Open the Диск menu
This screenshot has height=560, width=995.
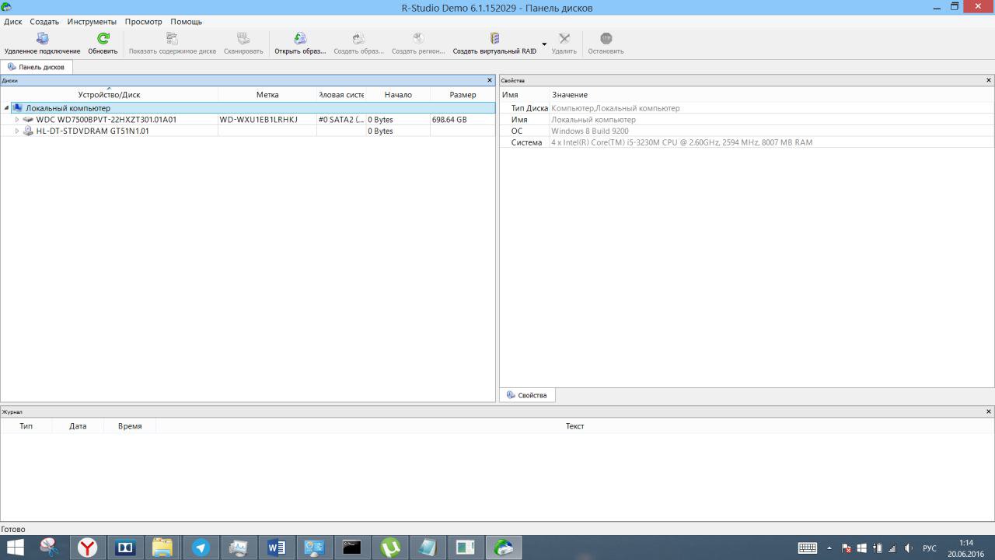click(12, 22)
